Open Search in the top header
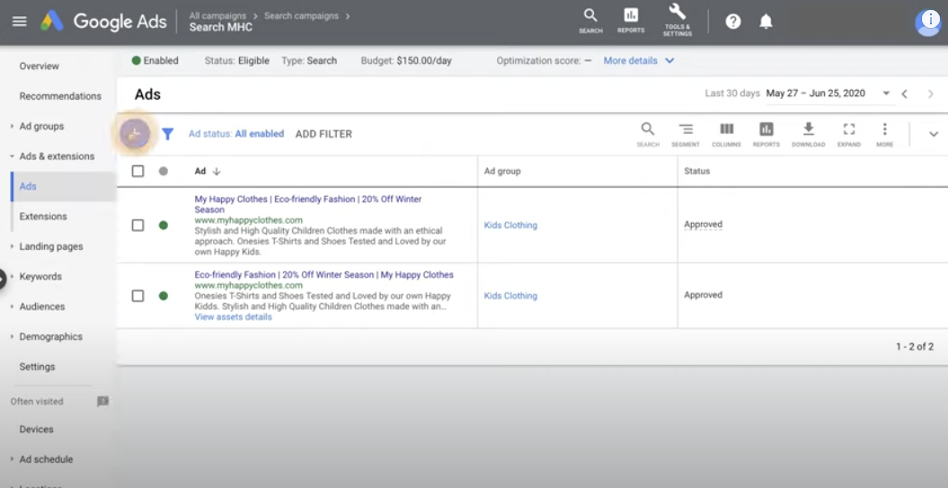This screenshot has height=488, width=948. (x=590, y=21)
